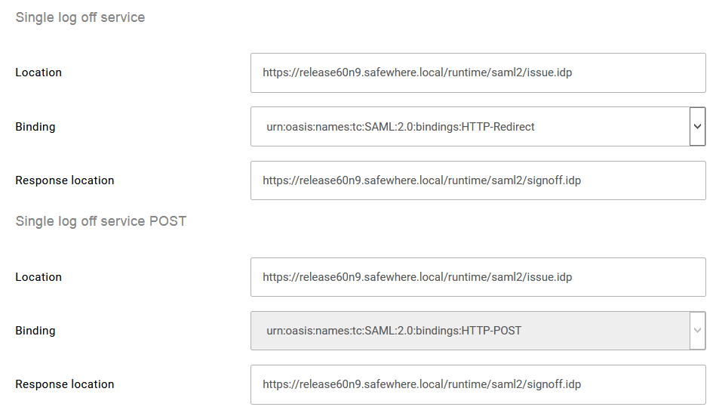Click Location field under Single log off service POST
The height and width of the screenshot is (413, 716).
478,277
